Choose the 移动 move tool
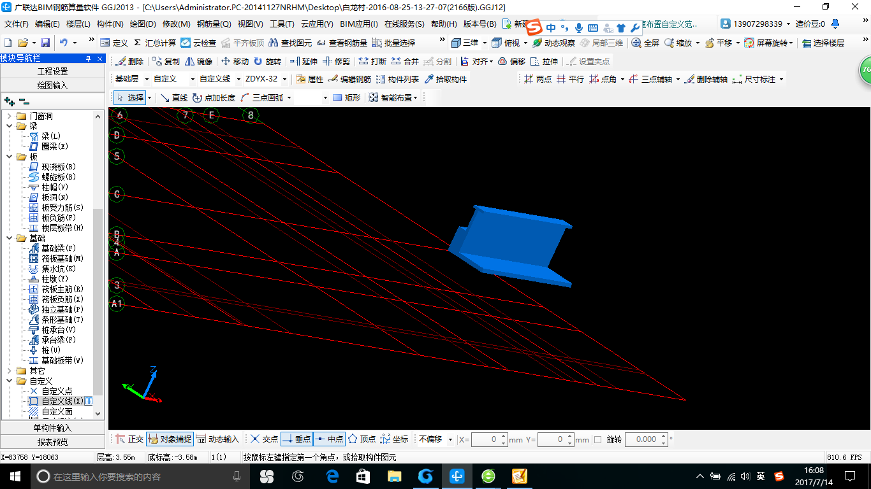 point(235,61)
